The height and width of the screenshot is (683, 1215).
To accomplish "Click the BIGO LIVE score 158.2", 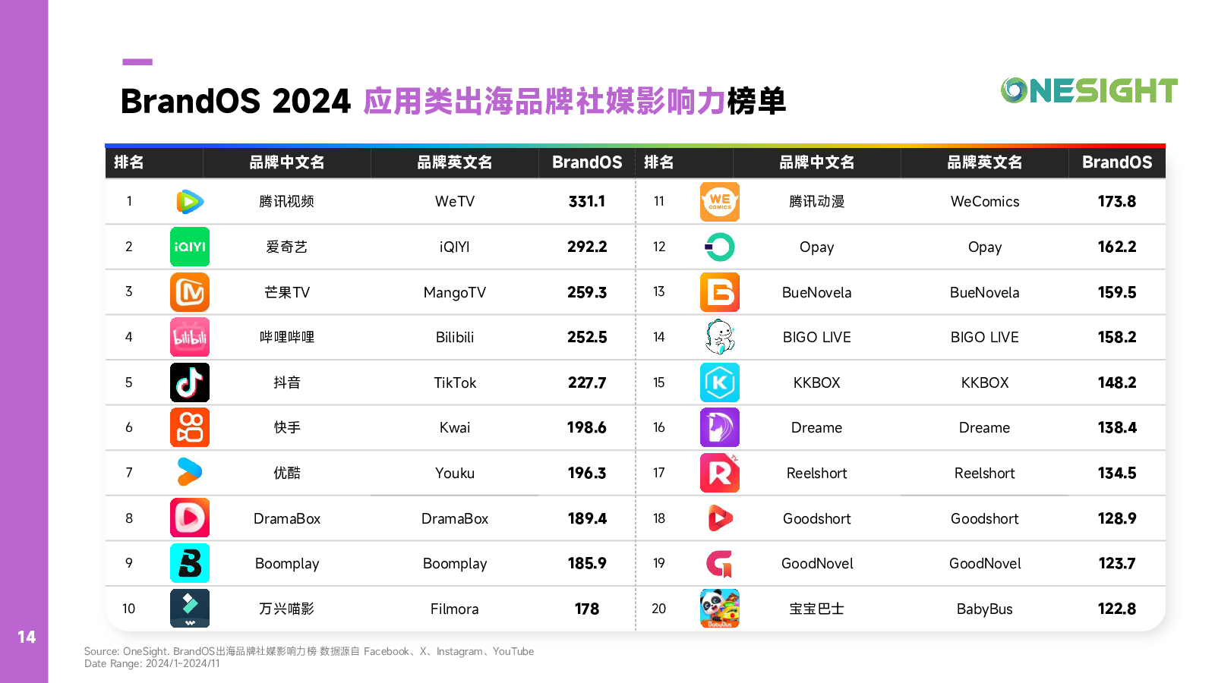I will click(x=1117, y=337).
